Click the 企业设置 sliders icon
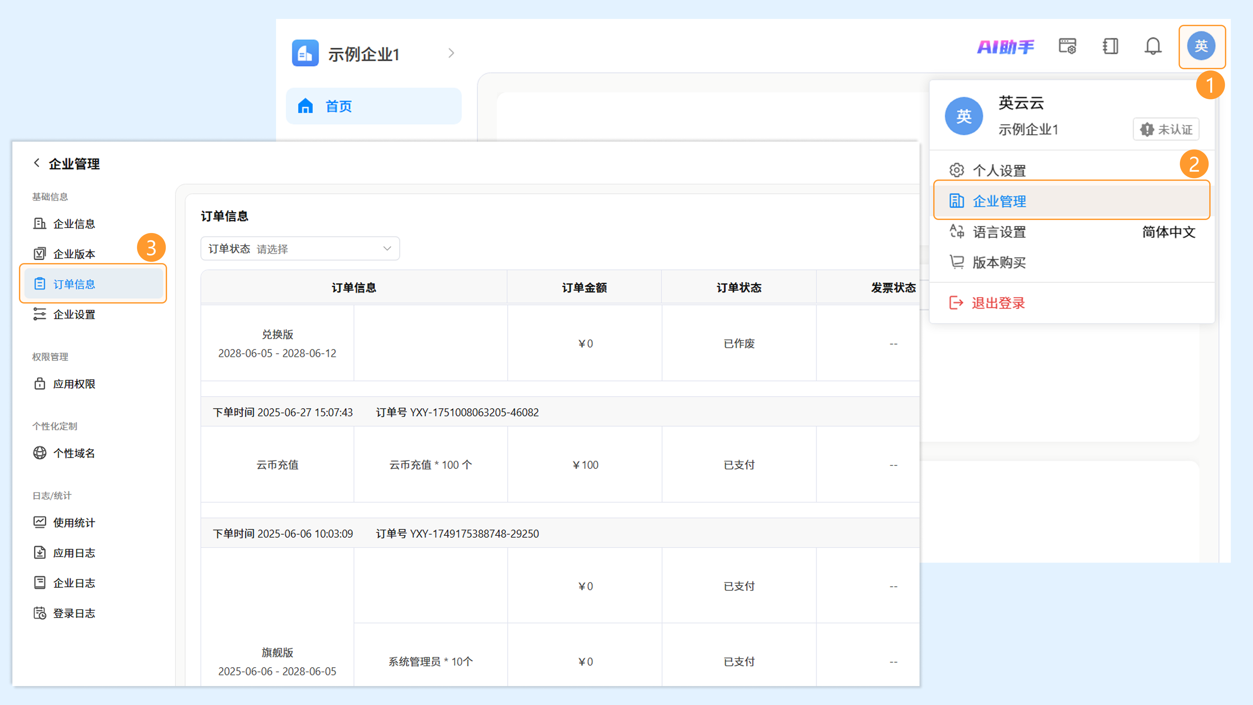Viewport: 1253px width, 705px height. coord(39,314)
